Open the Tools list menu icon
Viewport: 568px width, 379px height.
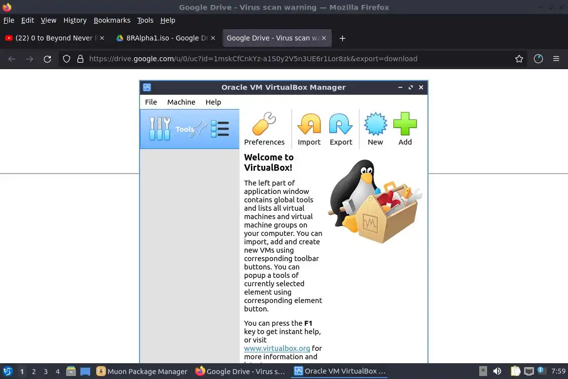click(x=220, y=129)
